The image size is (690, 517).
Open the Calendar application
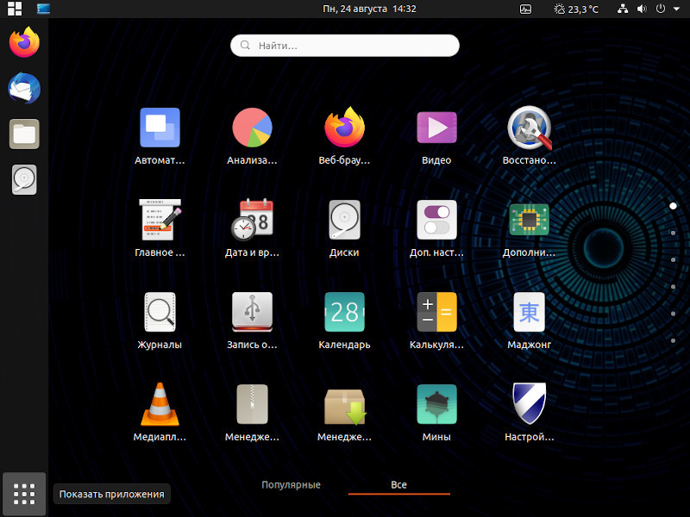pos(344,313)
